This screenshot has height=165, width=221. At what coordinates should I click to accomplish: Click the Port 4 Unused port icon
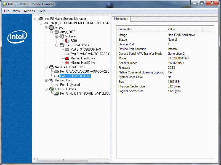pos(57,85)
